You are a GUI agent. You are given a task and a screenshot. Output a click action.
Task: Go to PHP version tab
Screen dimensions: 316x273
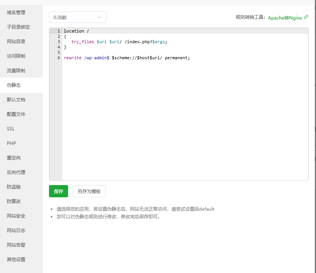pos(11,143)
